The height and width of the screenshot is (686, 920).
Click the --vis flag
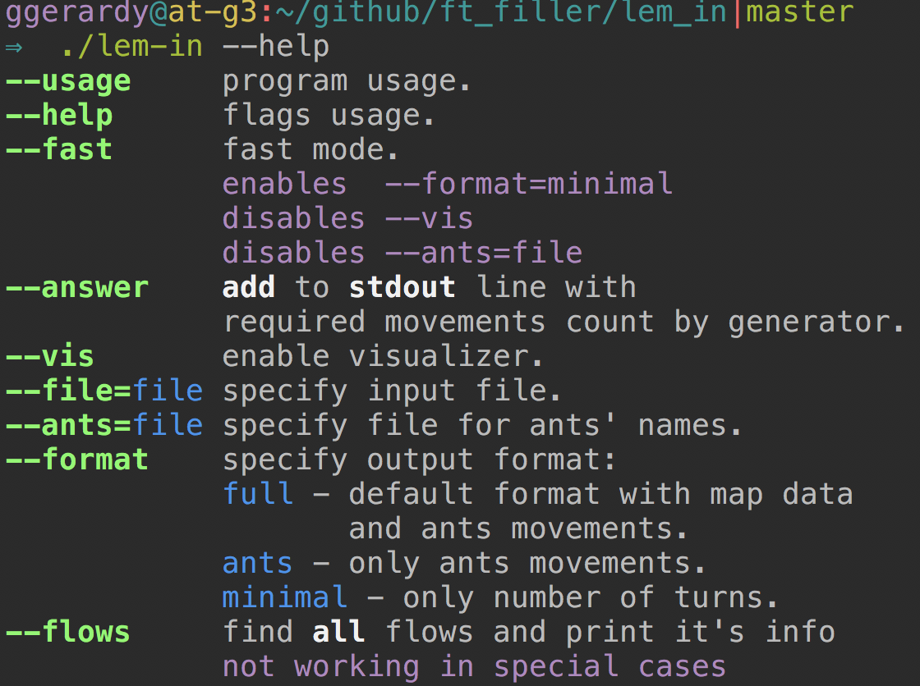[49, 356]
